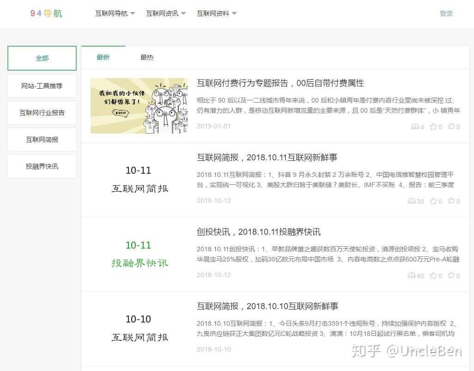Click the 登录 login link
Image resolution: width=474 pixels, height=371 pixels.
[446, 13]
